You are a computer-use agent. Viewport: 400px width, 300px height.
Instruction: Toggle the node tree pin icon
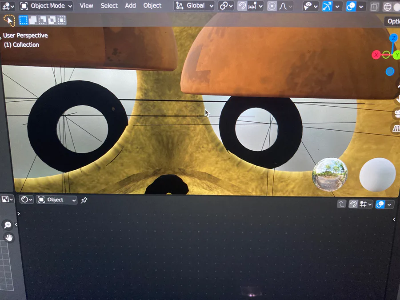point(84,200)
